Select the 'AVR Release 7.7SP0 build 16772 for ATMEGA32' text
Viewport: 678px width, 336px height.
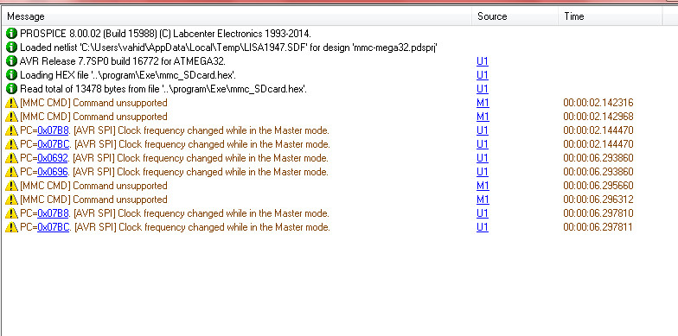(x=123, y=61)
